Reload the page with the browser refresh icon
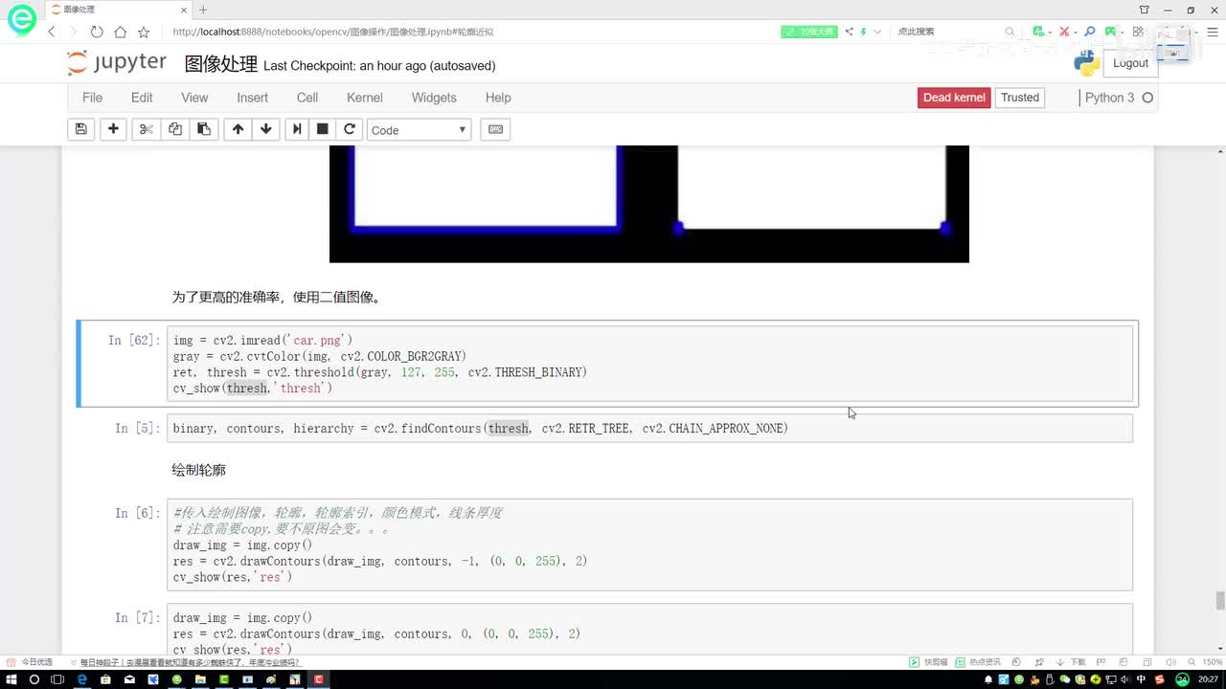The height and width of the screenshot is (689, 1226). pyautogui.click(x=97, y=32)
